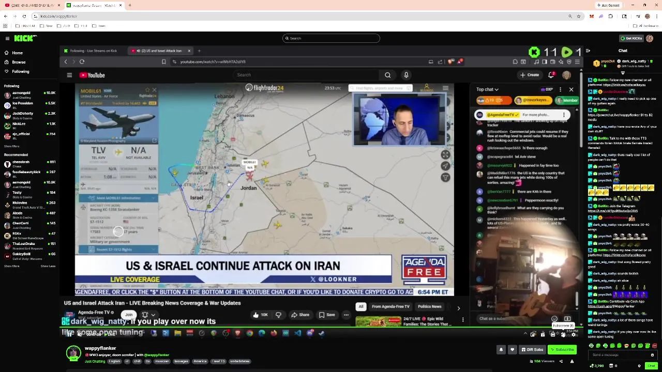Click the Get KICKs button
The width and height of the screenshot is (662, 372).
coord(631,38)
